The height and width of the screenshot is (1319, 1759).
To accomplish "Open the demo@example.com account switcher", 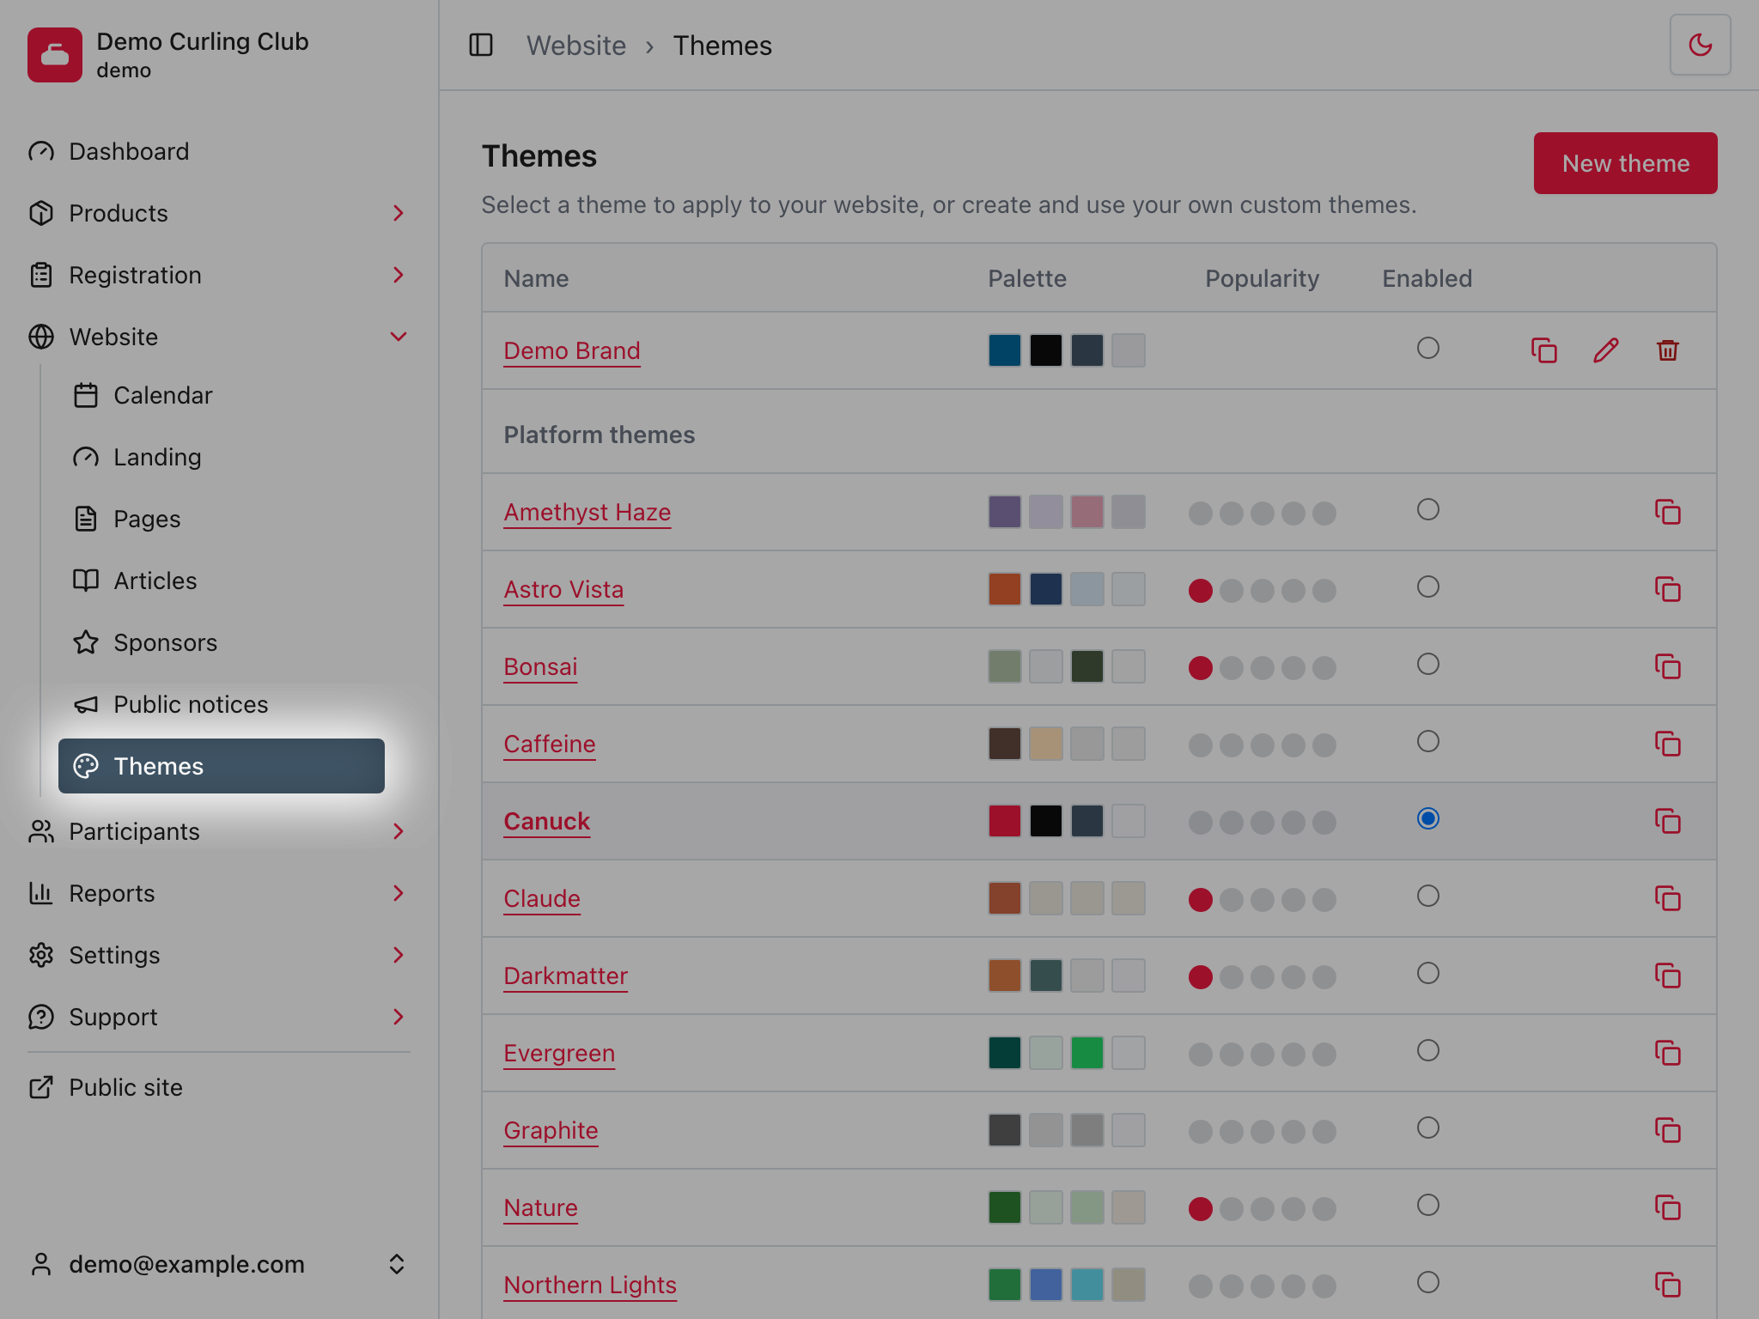I will pos(219,1264).
